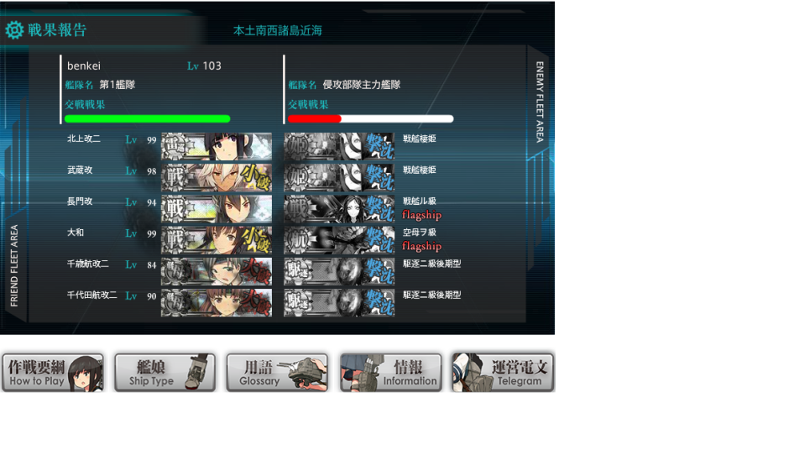Open the 用語 Glossary button
Screen dimensions: 799x450
[x=278, y=373]
